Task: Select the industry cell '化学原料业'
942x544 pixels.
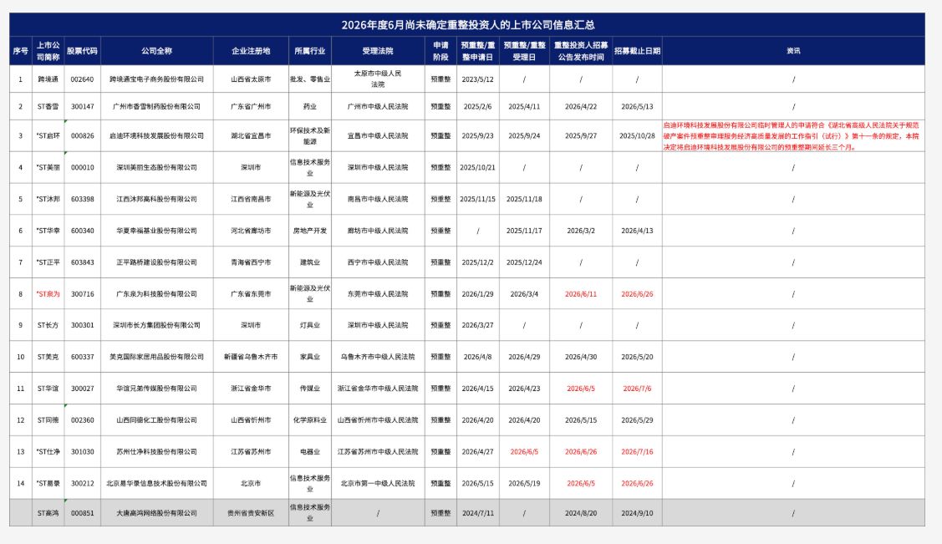Action: [310, 420]
